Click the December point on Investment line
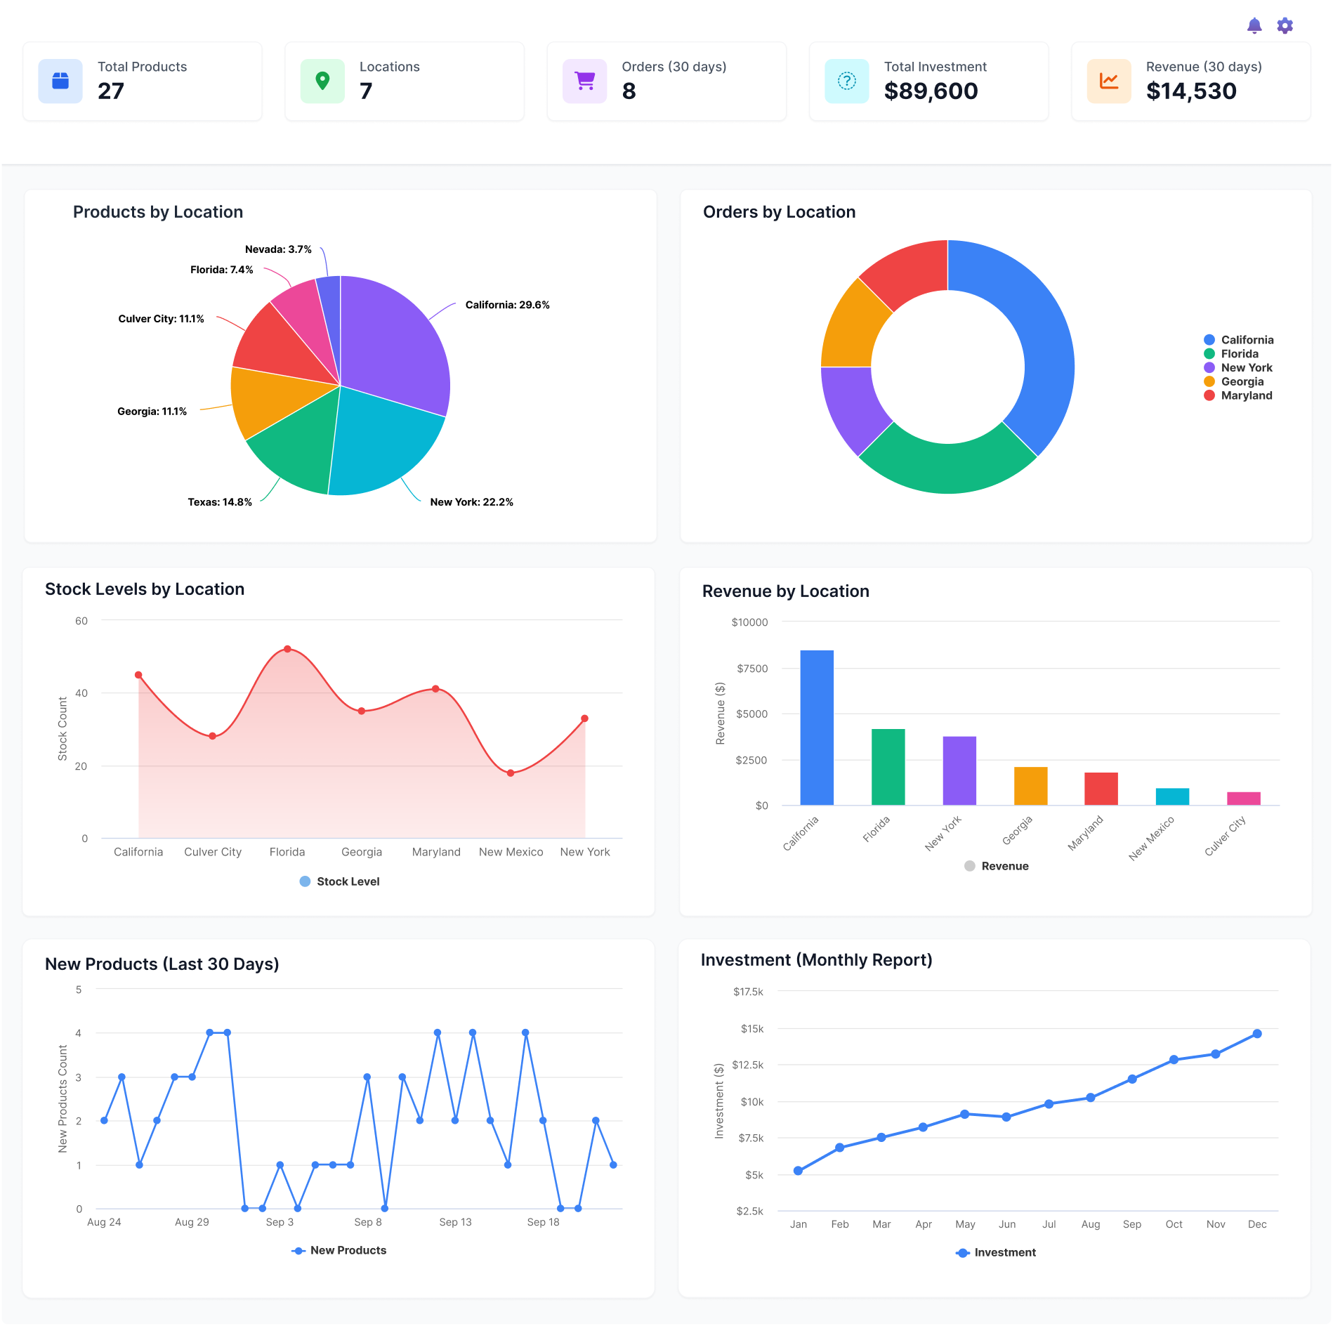 (1257, 1032)
